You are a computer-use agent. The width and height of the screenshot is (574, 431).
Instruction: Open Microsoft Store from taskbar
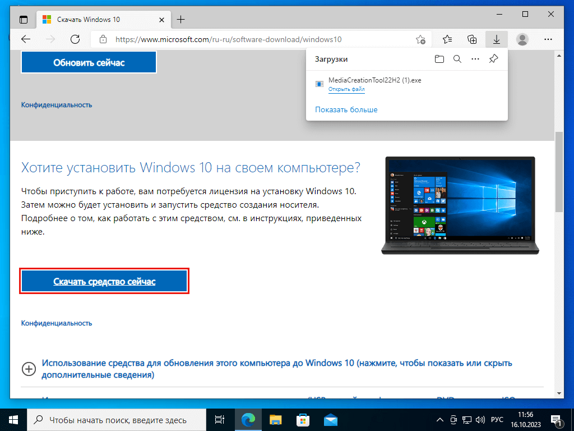click(x=303, y=419)
